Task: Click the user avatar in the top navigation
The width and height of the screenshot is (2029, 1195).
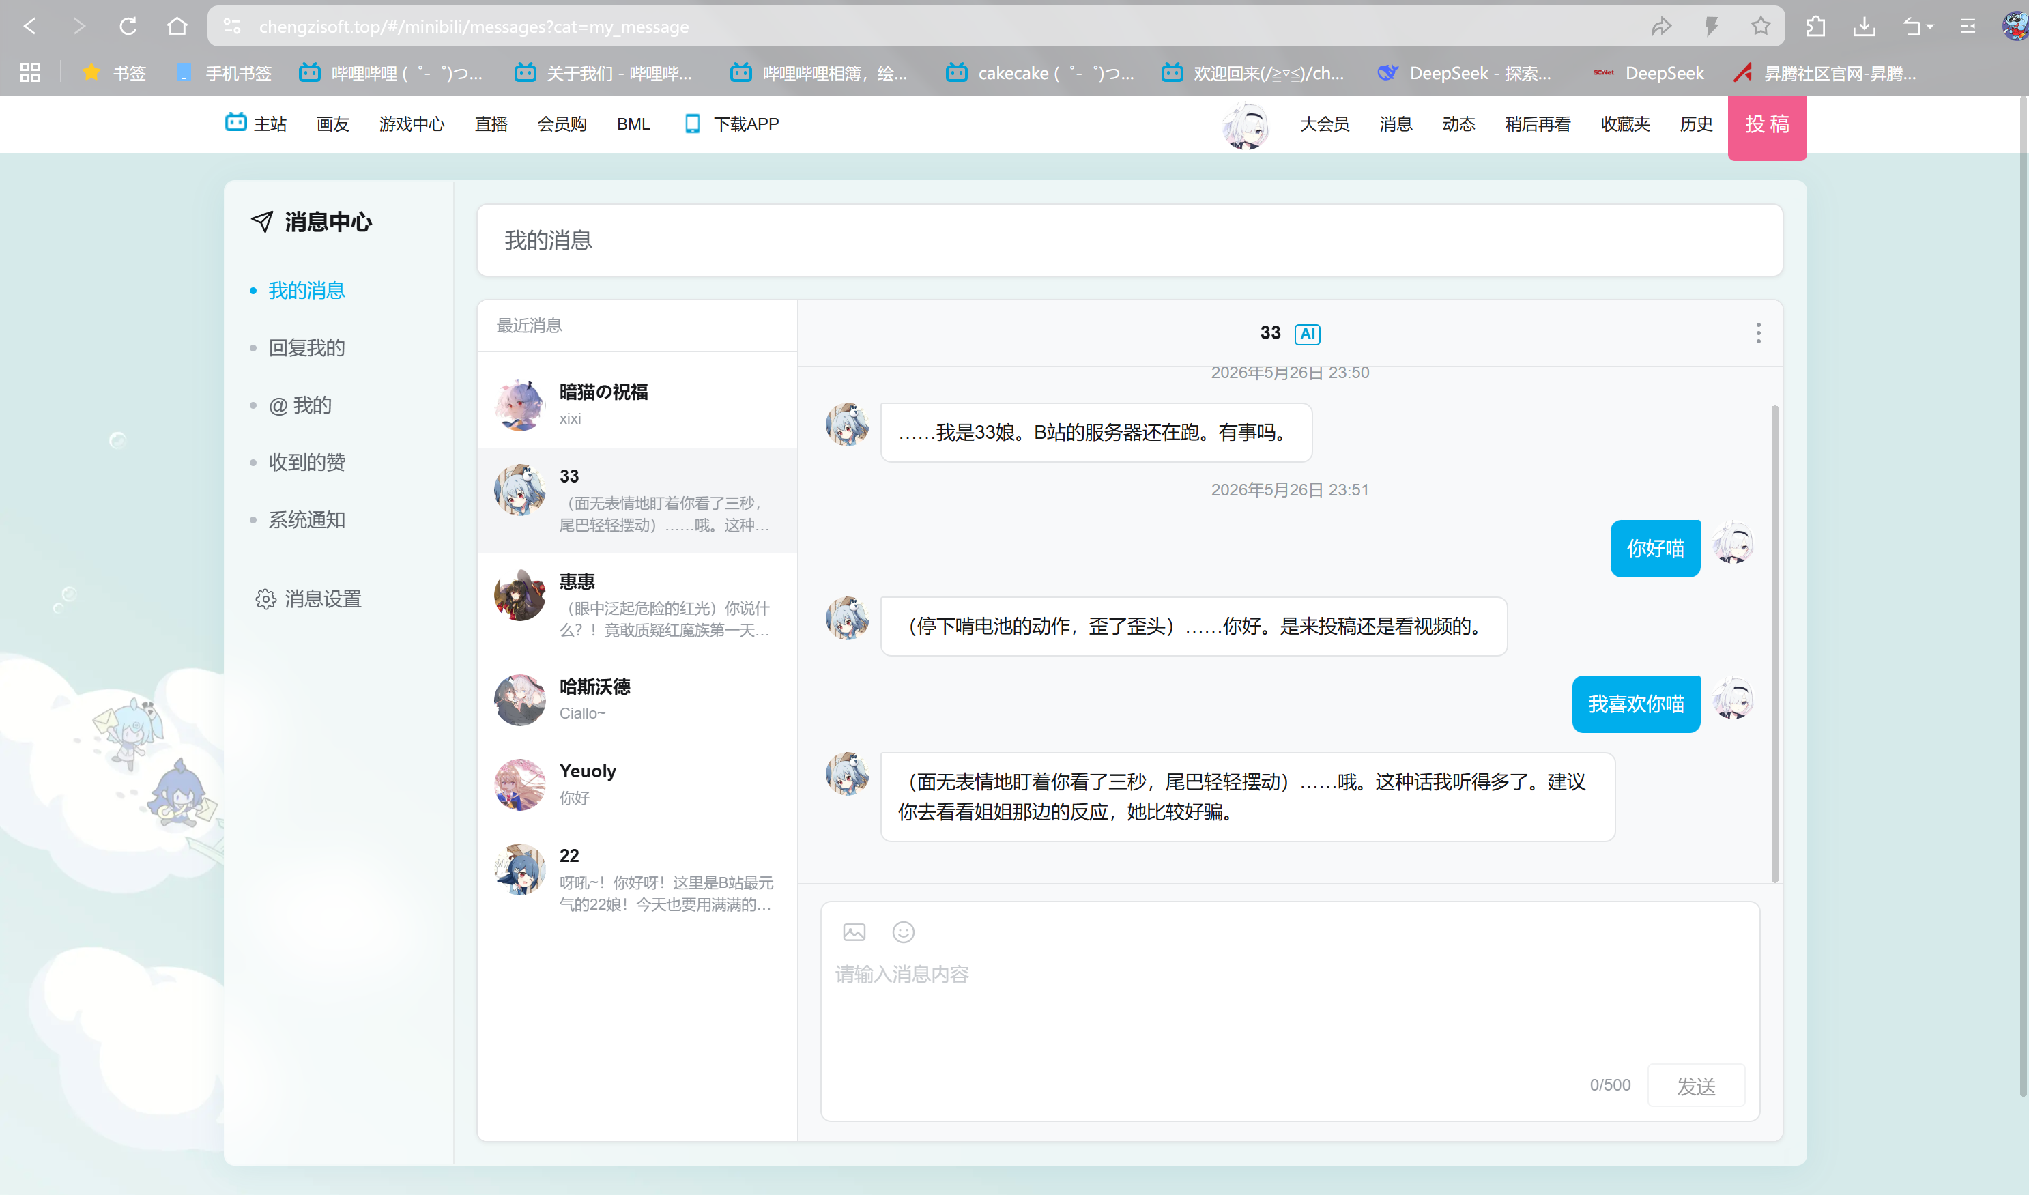Action: [1246, 125]
